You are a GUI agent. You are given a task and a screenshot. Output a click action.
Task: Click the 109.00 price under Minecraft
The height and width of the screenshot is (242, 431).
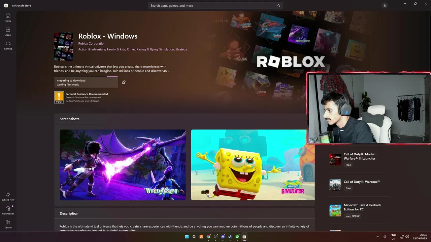353,216
